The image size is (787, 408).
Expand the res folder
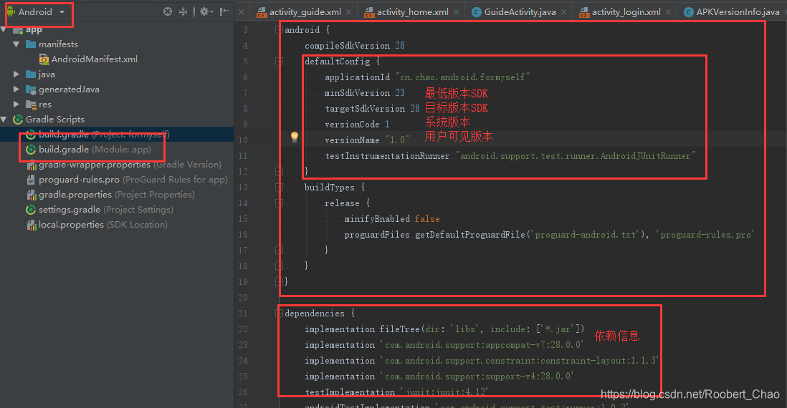(16, 105)
